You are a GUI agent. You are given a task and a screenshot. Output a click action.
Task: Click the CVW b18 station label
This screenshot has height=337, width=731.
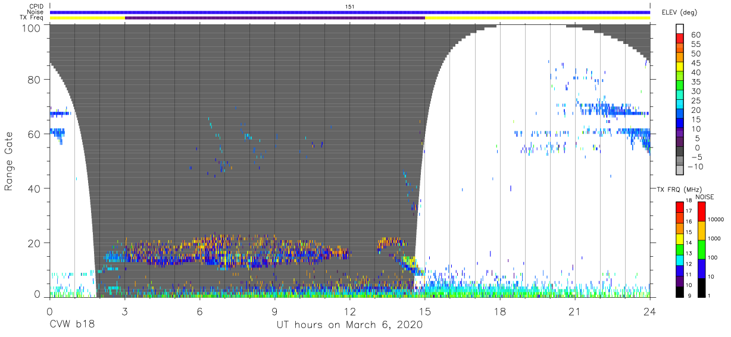pyautogui.click(x=71, y=325)
